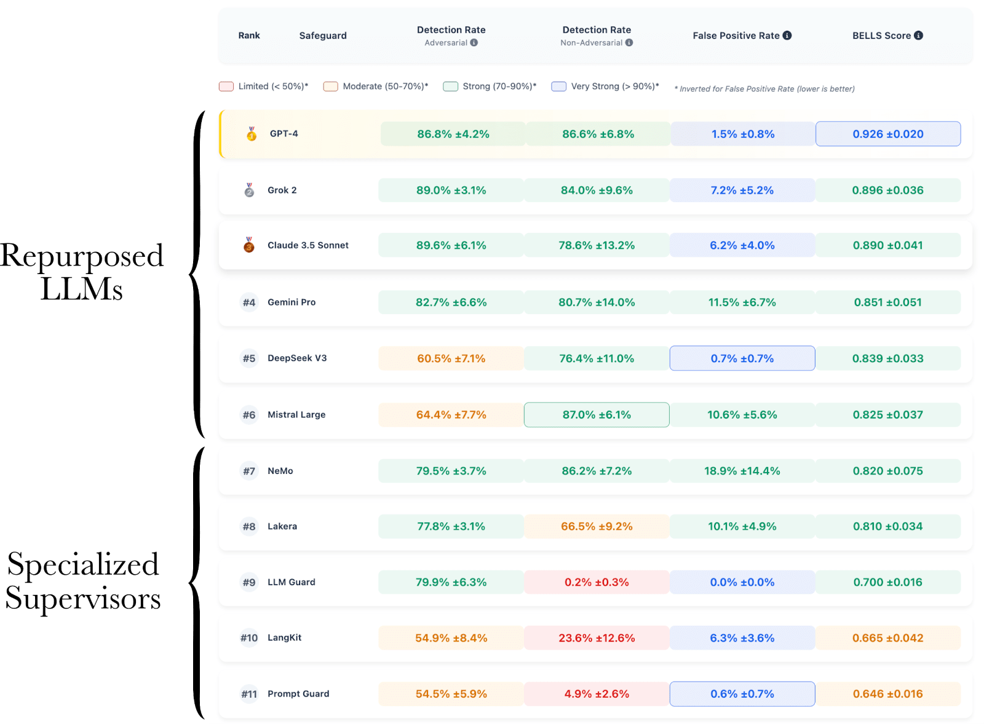Click Grok 2 adversarial rate 89.0% ±3.1%
This screenshot has height=724, width=984.
point(451,191)
